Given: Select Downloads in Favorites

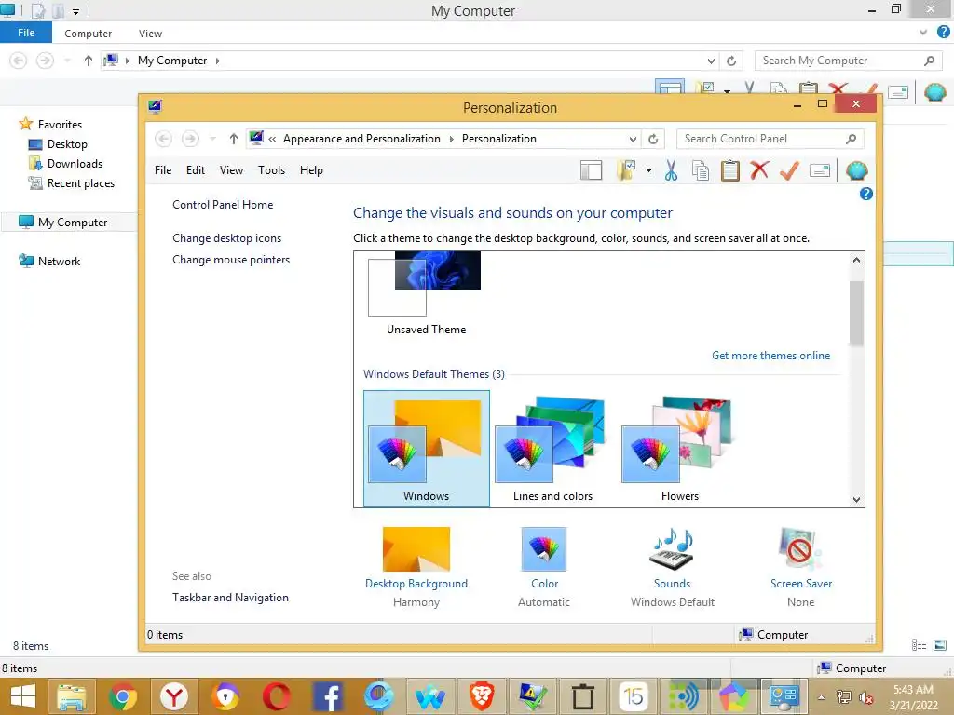Looking at the screenshot, I should click(x=66, y=164).
